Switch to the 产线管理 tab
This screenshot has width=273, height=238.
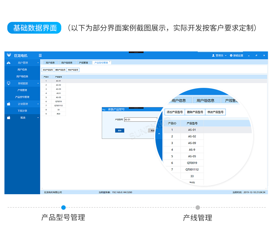[84, 63]
